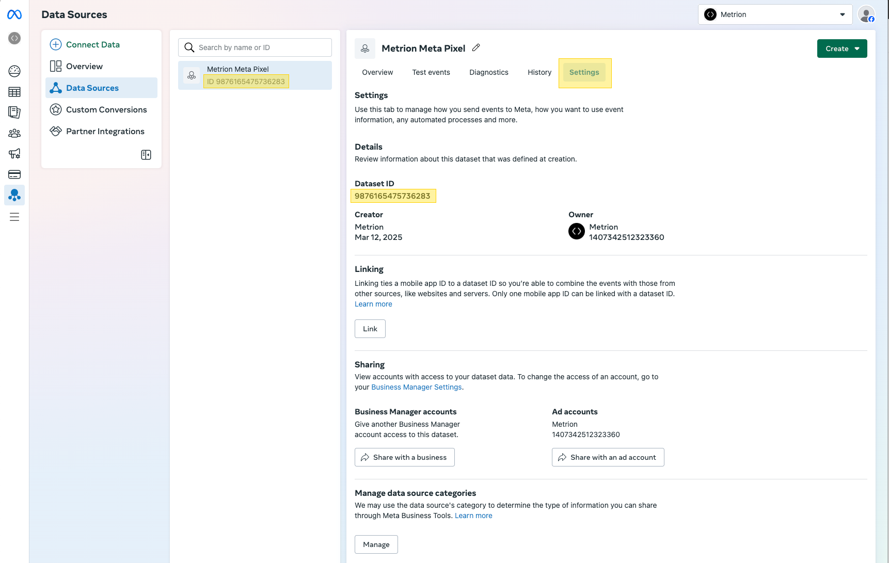
Task: Click Share with a business button
Action: tap(405, 457)
